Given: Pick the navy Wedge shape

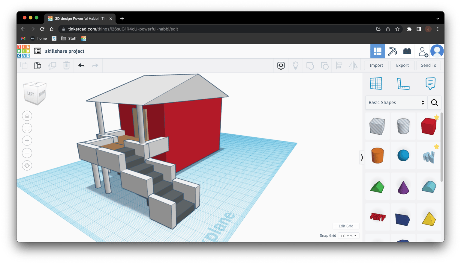Looking at the screenshot, I should click(403, 219).
